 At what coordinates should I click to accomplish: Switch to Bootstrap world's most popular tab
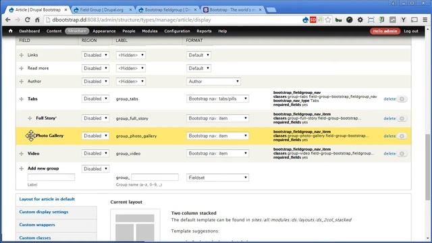pos(232,9)
